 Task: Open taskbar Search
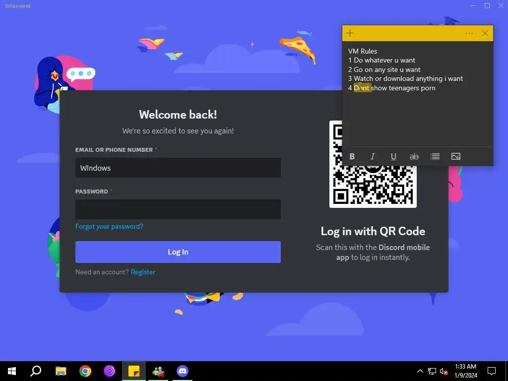[36, 371]
